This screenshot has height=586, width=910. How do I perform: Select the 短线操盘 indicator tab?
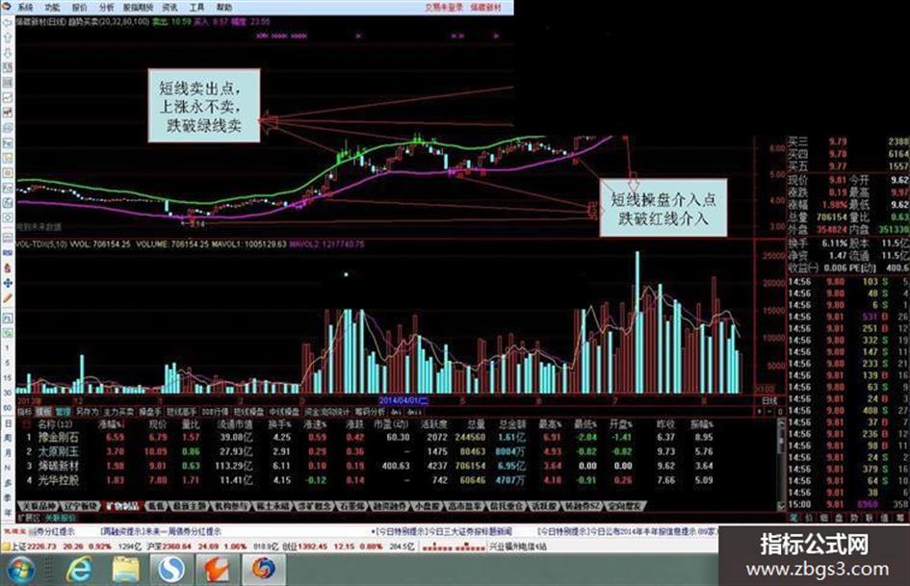pyautogui.click(x=249, y=412)
